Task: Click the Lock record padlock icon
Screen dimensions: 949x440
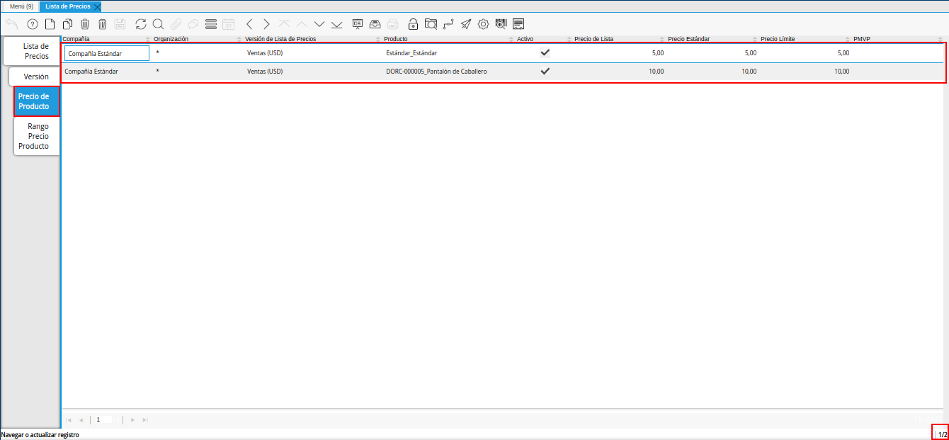Action: (413, 24)
